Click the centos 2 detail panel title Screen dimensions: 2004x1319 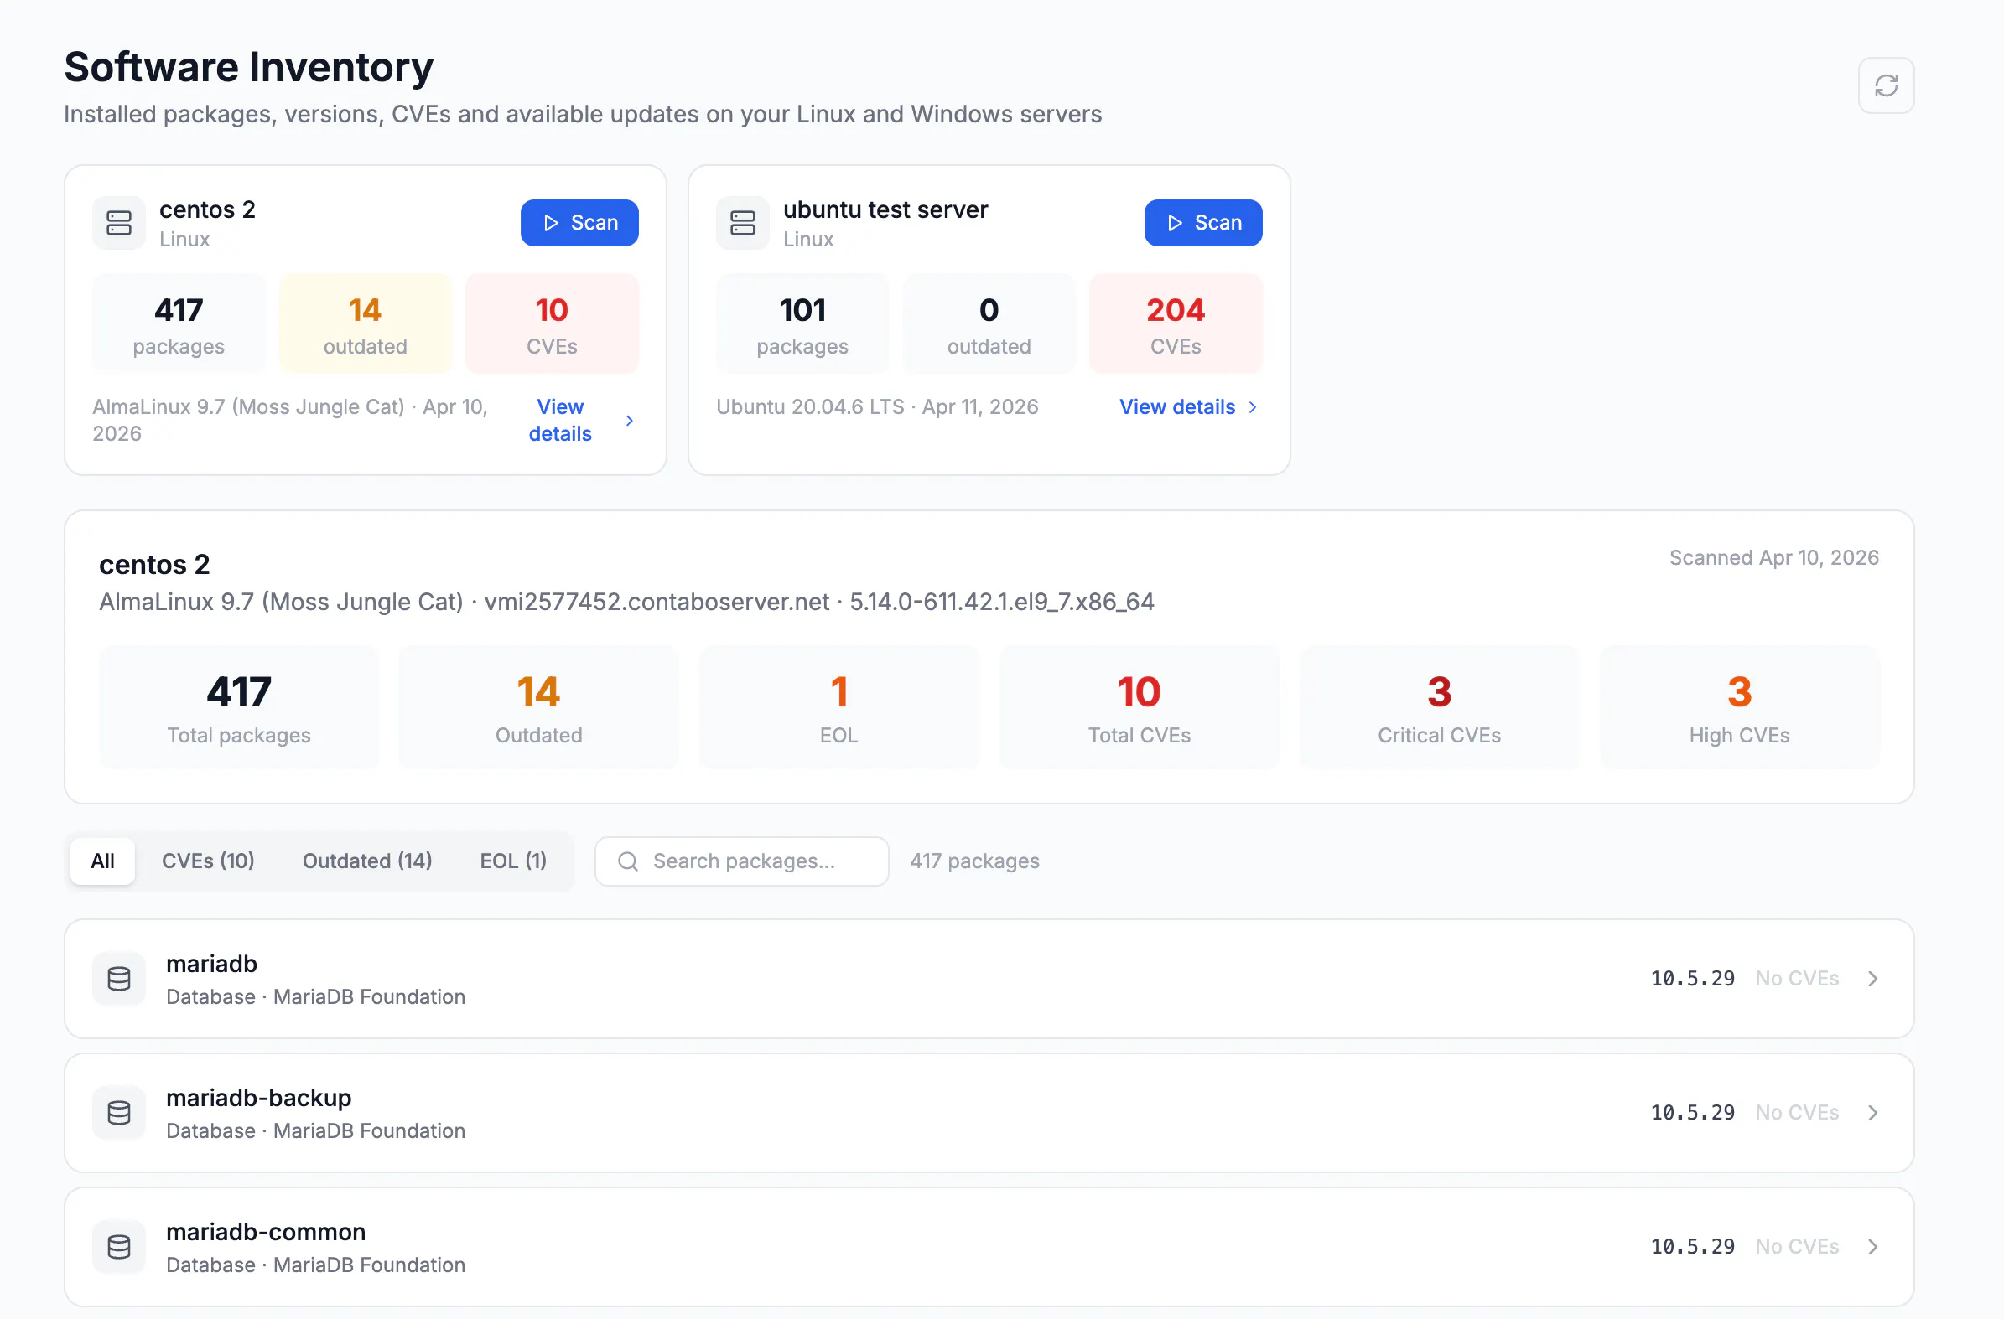point(154,564)
